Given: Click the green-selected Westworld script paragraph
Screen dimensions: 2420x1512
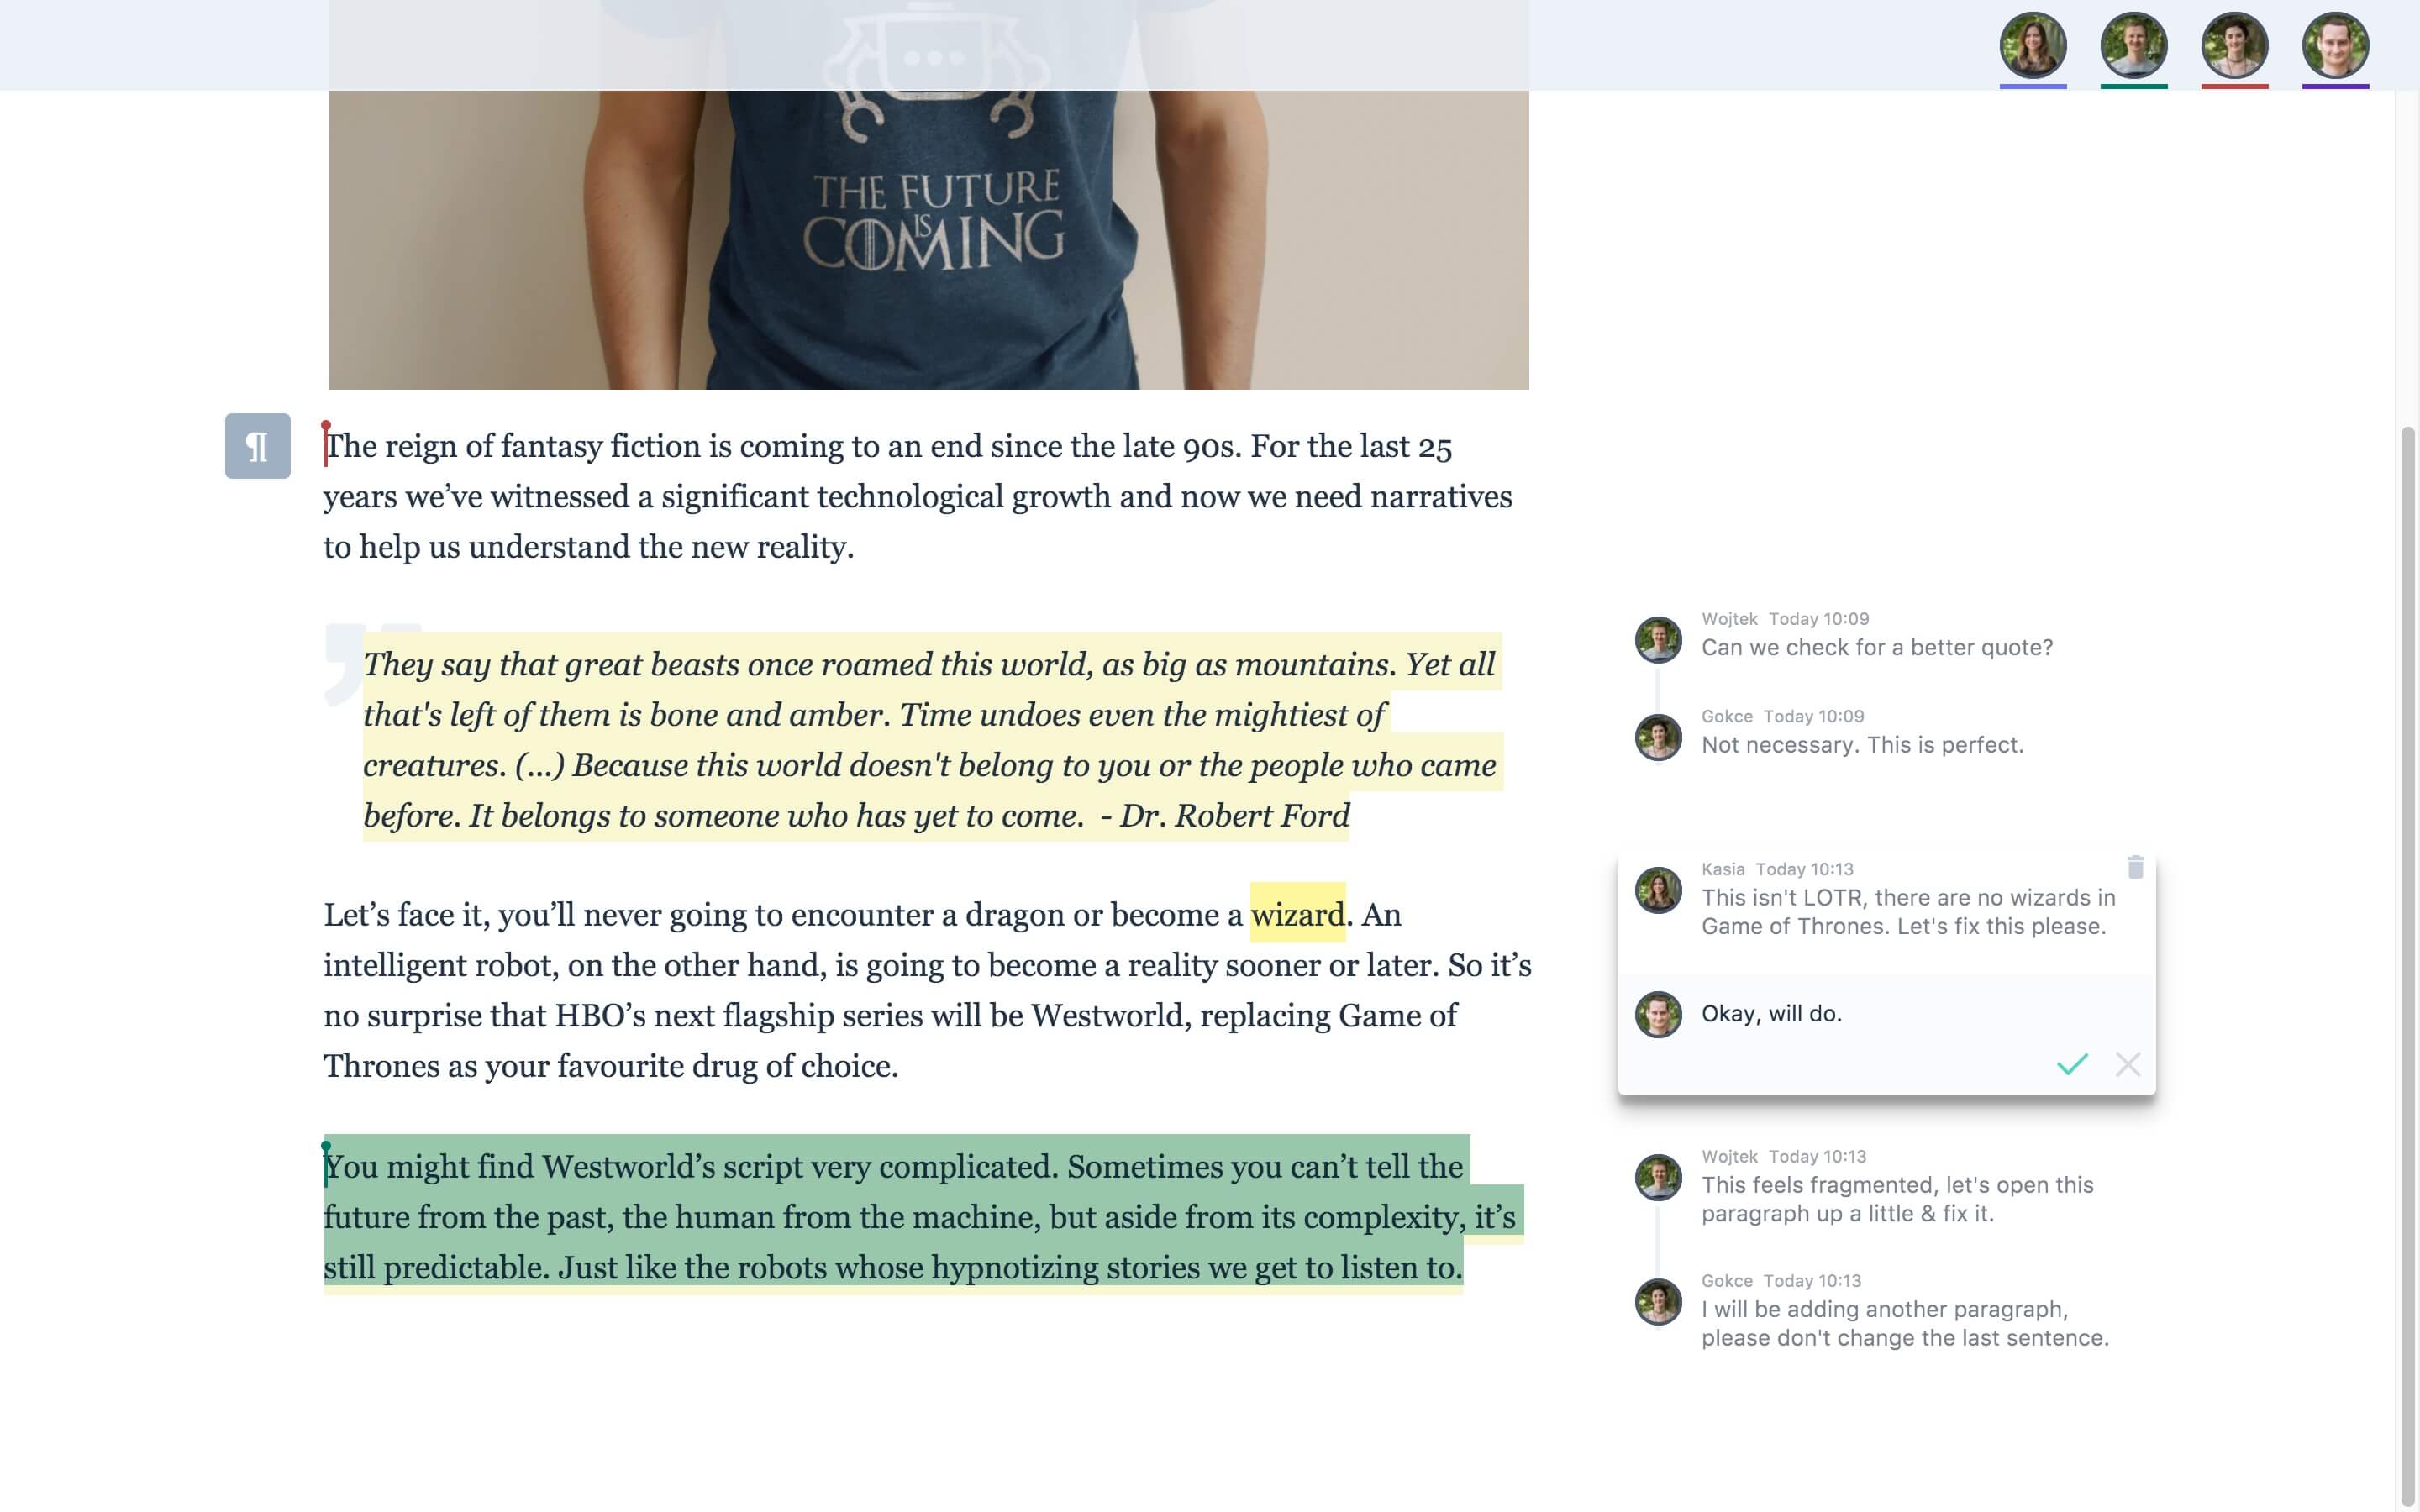Looking at the screenshot, I should [922, 1216].
